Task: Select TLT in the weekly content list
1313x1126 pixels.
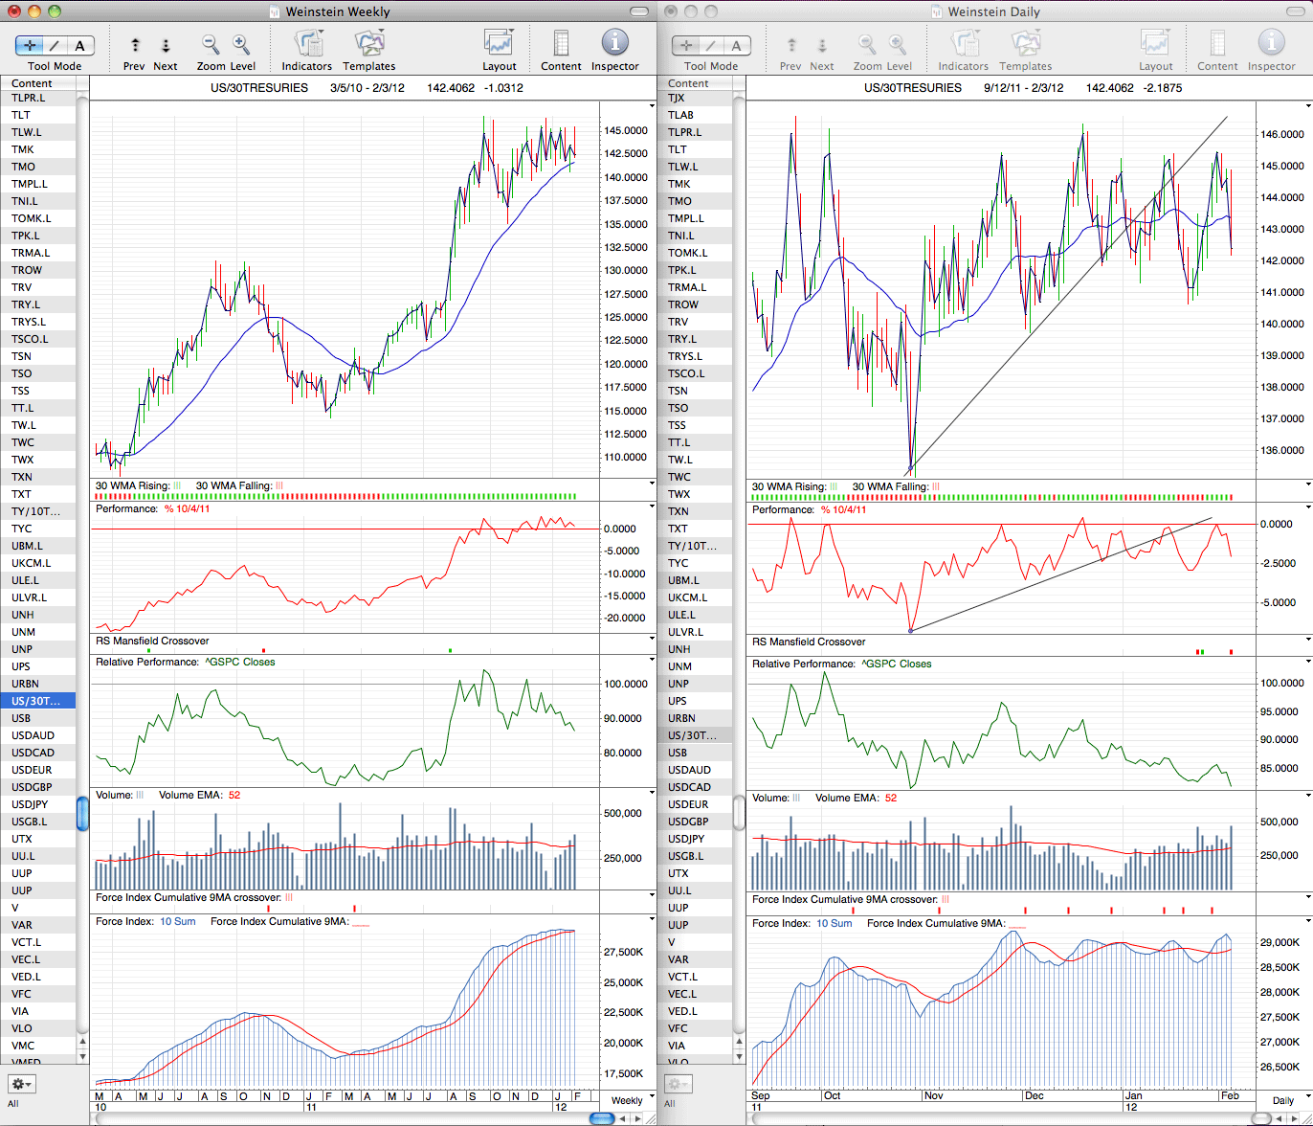Action: click(38, 115)
